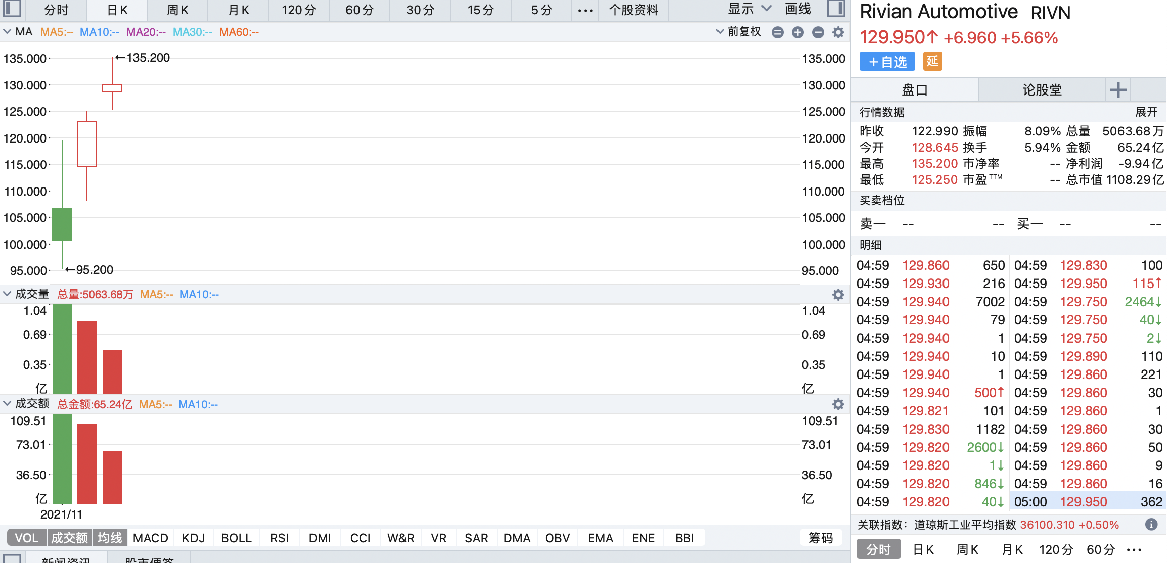Open the 前复权 adjustment dropdown
Image resolution: width=1167 pixels, height=563 pixels.
click(x=739, y=32)
